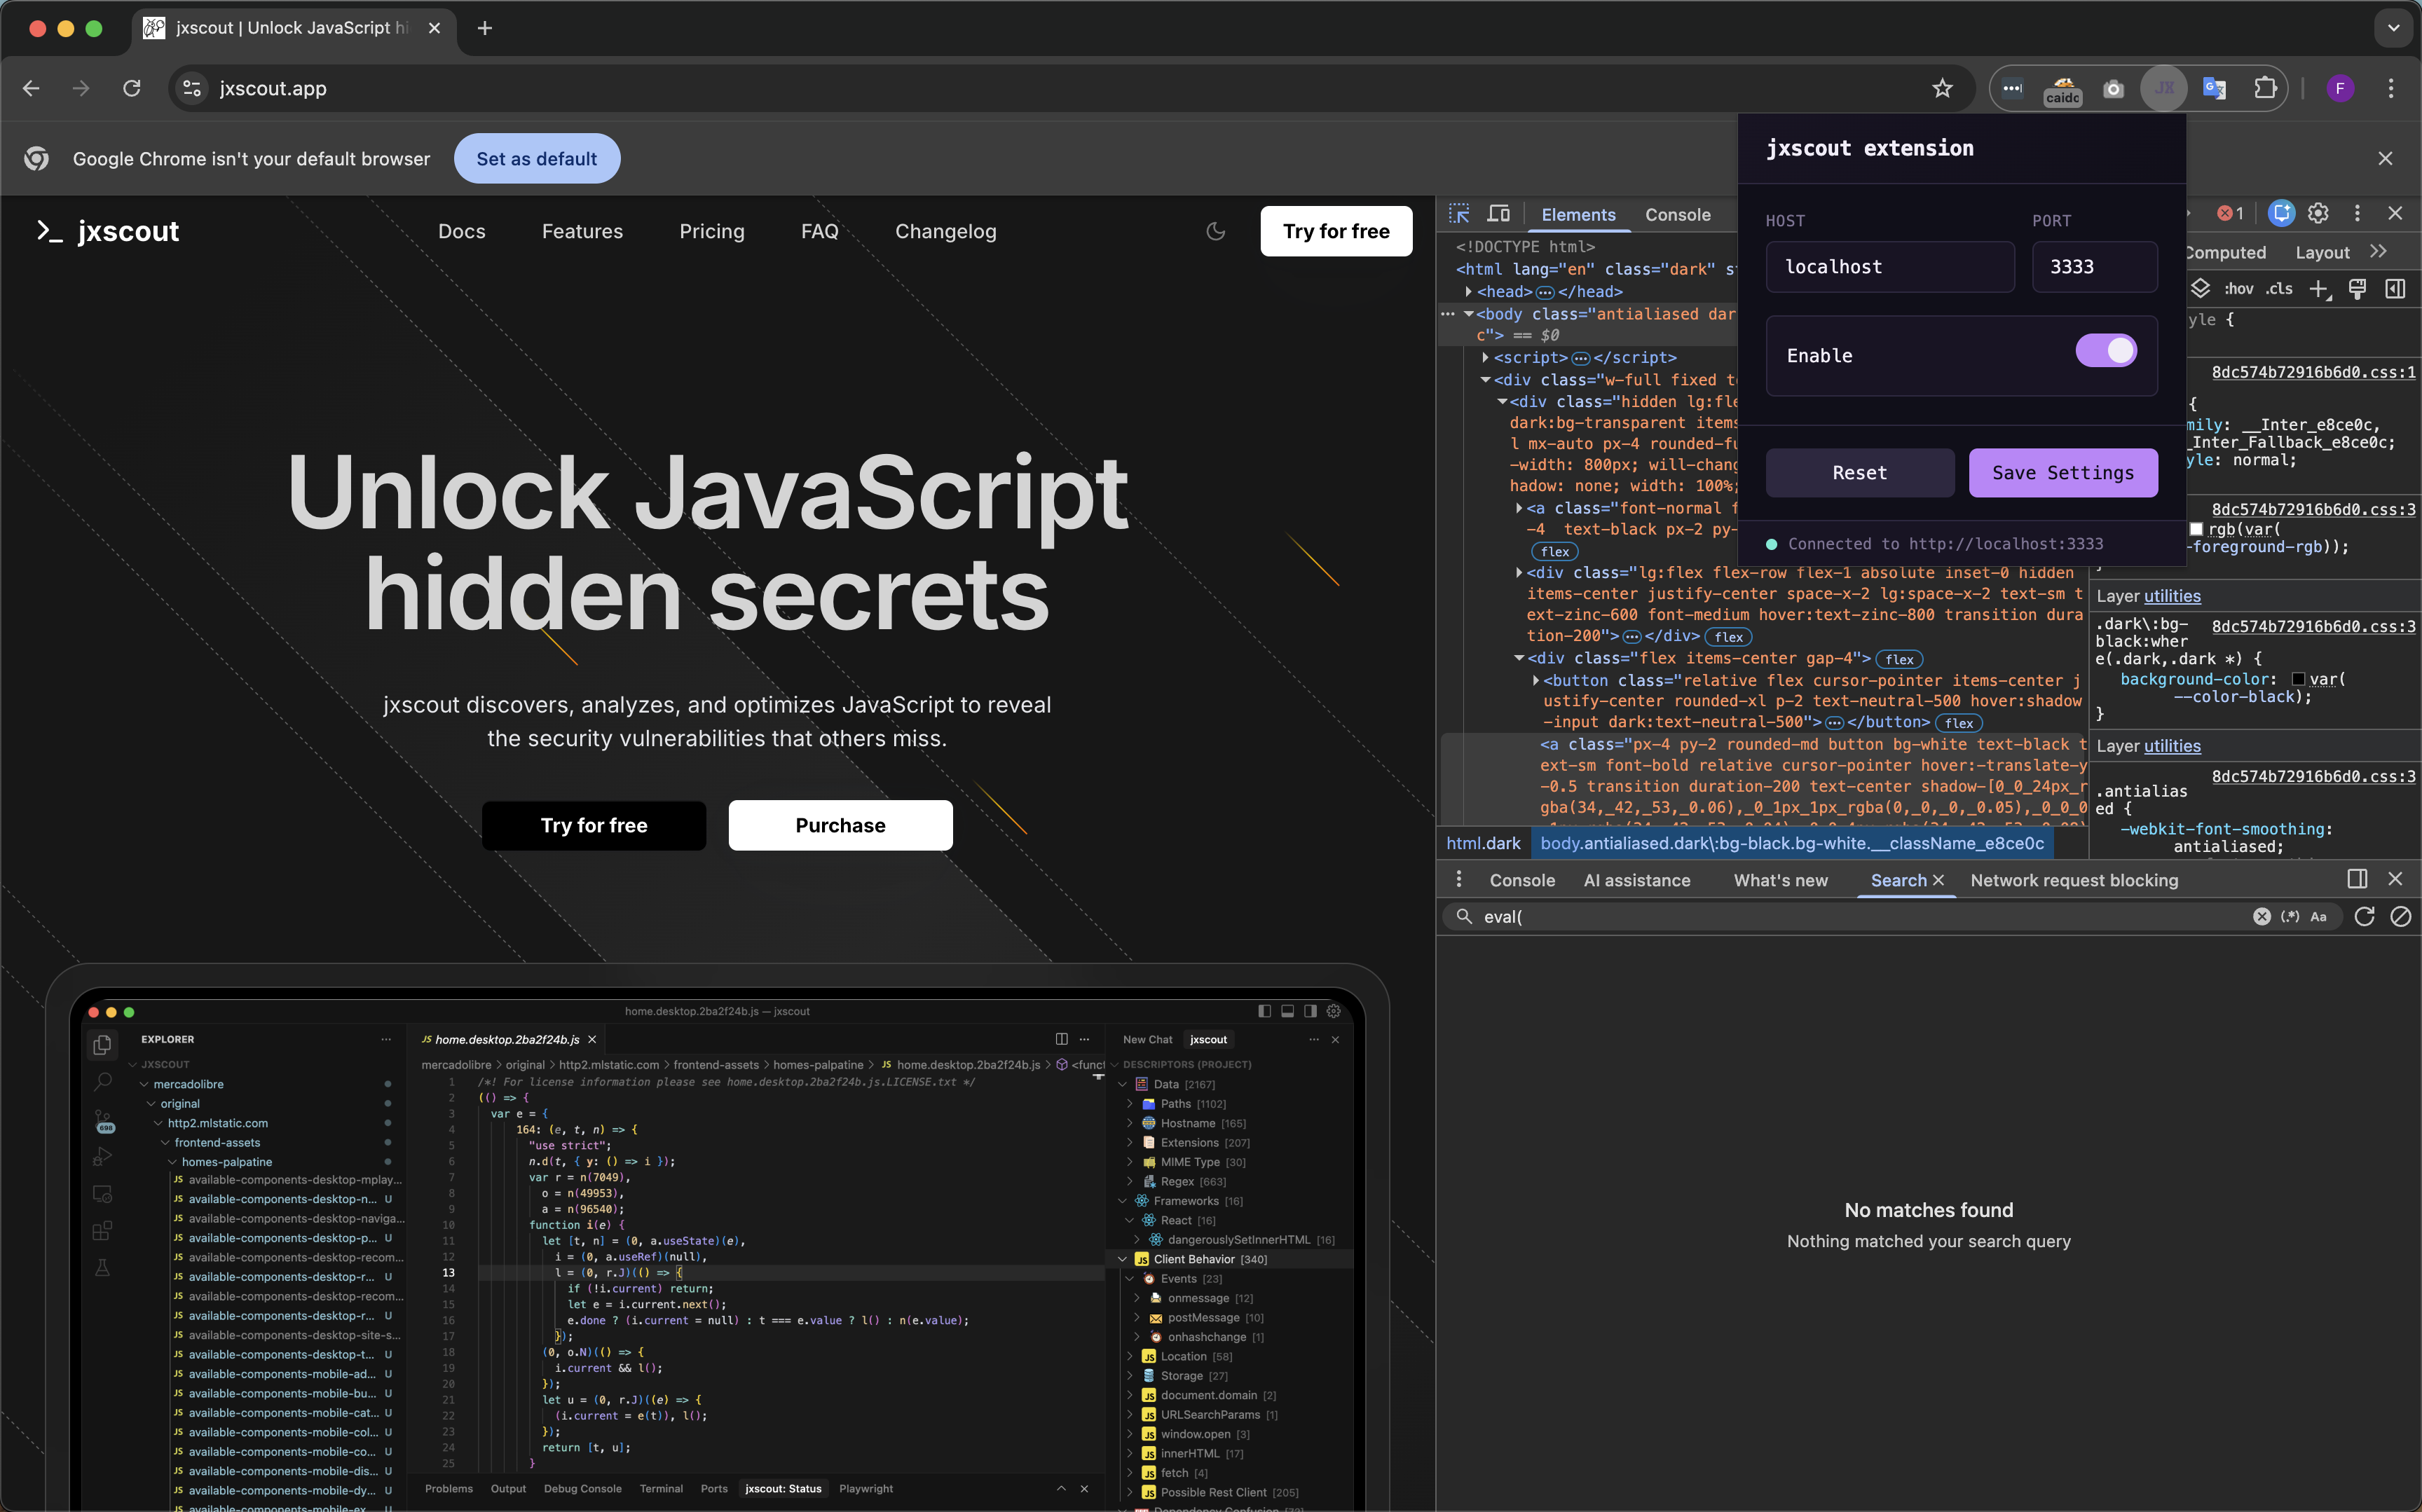Click the jxscout logo on the webpage
Image resolution: width=2422 pixels, height=1512 pixels.
pos(107,231)
